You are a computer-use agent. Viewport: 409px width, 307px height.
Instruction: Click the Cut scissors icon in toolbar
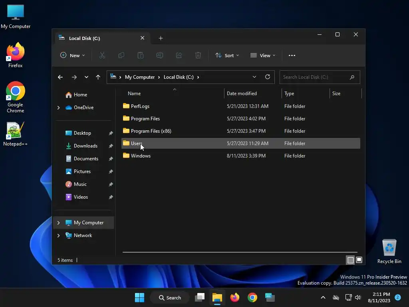(x=102, y=55)
